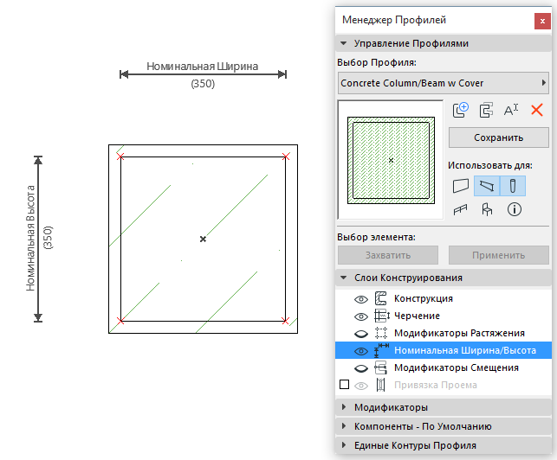Click the profile preview thumbnail

pos(391,160)
